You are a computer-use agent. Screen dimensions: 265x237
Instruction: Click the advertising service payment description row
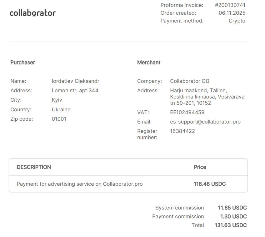[80, 184]
